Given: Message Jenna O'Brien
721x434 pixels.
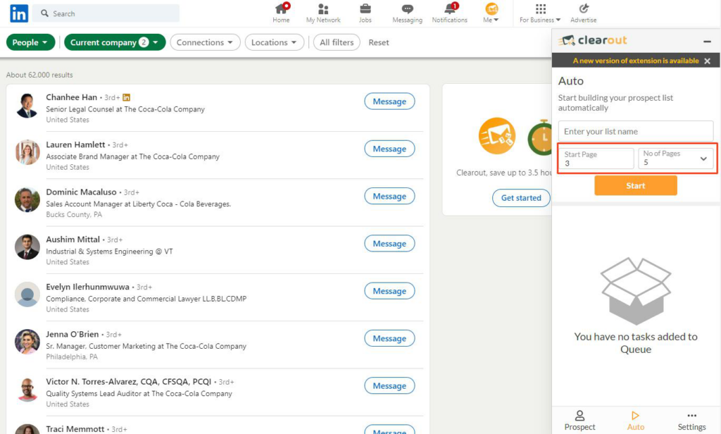Looking at the screenshot, I should (389, 338).
